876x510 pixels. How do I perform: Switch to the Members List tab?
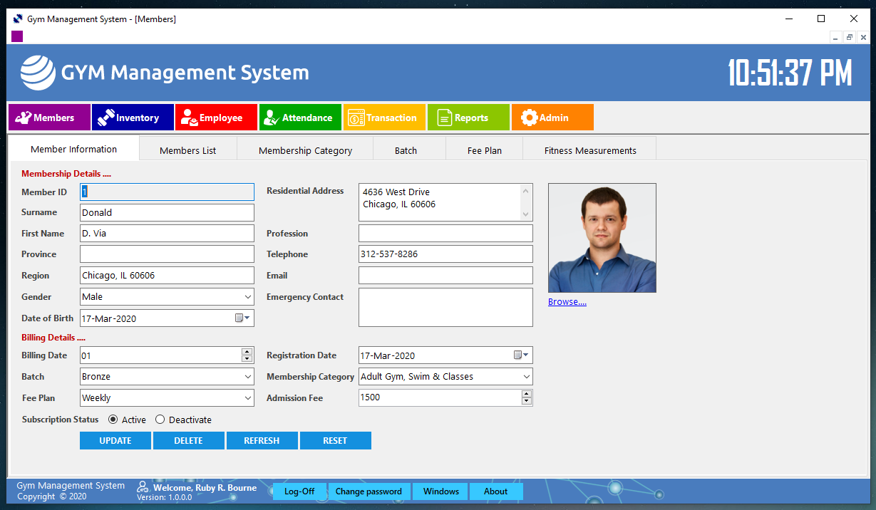[x=187, y=150]
